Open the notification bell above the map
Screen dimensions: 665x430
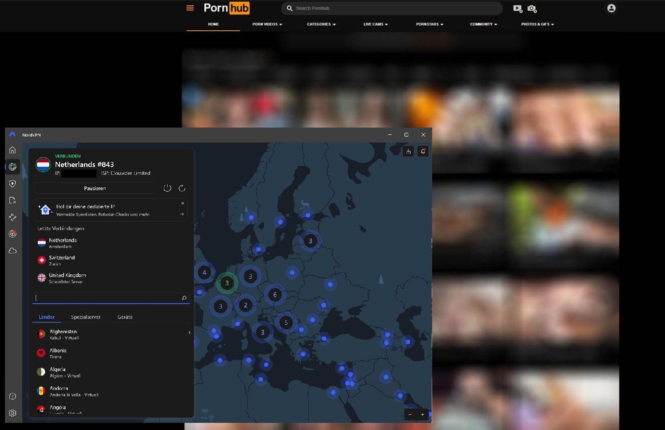click(423, 151)
